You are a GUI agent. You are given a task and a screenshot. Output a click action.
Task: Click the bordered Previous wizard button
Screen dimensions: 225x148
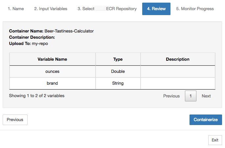pos(15,120)
